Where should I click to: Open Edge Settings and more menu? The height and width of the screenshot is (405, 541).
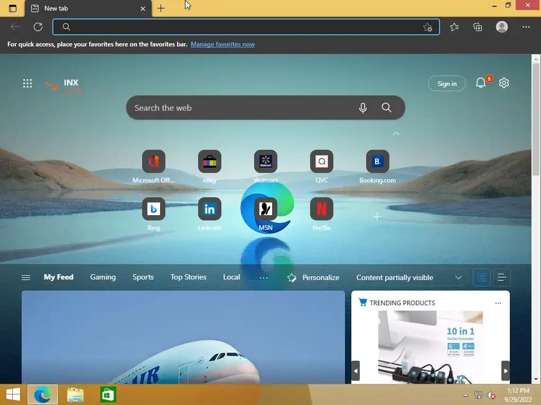(x=526, y=27)
